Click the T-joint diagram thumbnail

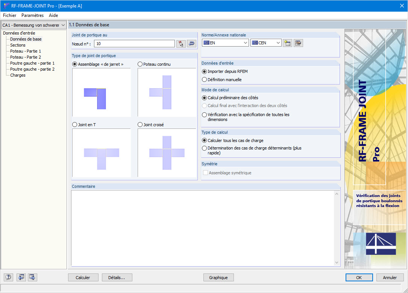pos(102,153)
